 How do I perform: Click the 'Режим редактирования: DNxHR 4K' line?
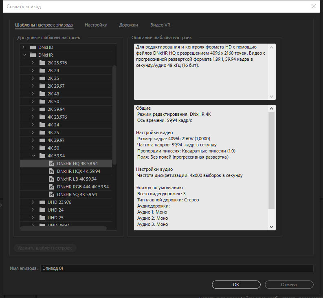click(x=174, y=114)
